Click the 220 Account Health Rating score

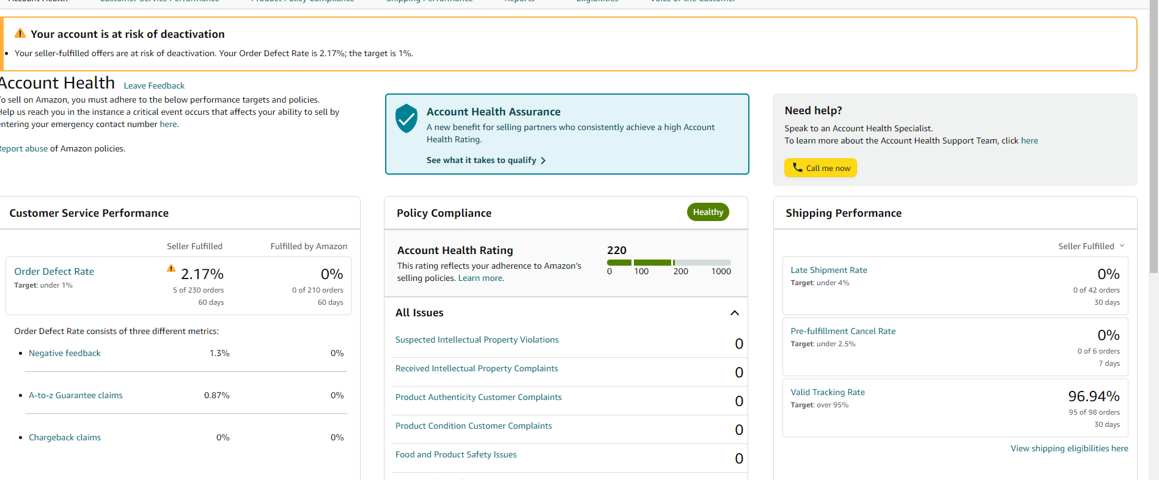point(617,250)
